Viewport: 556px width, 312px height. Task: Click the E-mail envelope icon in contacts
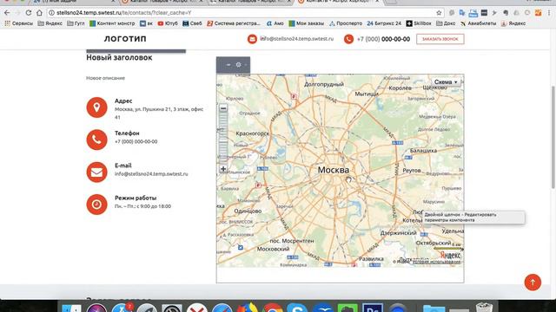[96, 172]
